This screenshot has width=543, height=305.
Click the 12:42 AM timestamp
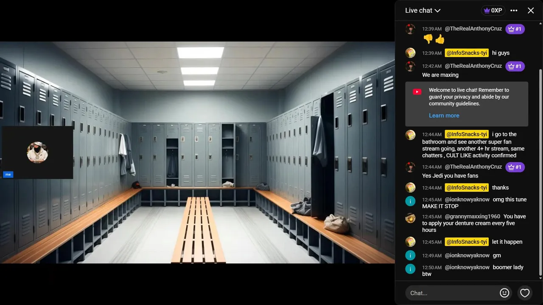[432, 67]
